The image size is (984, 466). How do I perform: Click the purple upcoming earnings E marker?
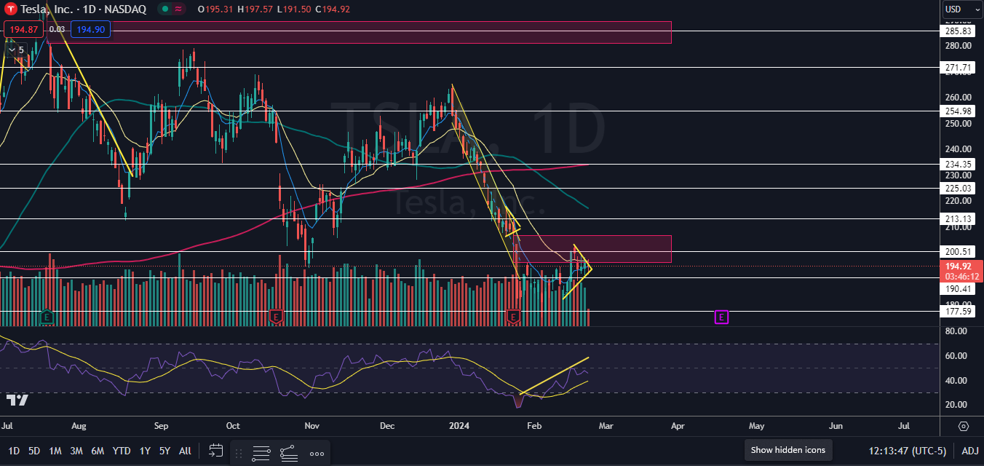(x=721, y=317)
